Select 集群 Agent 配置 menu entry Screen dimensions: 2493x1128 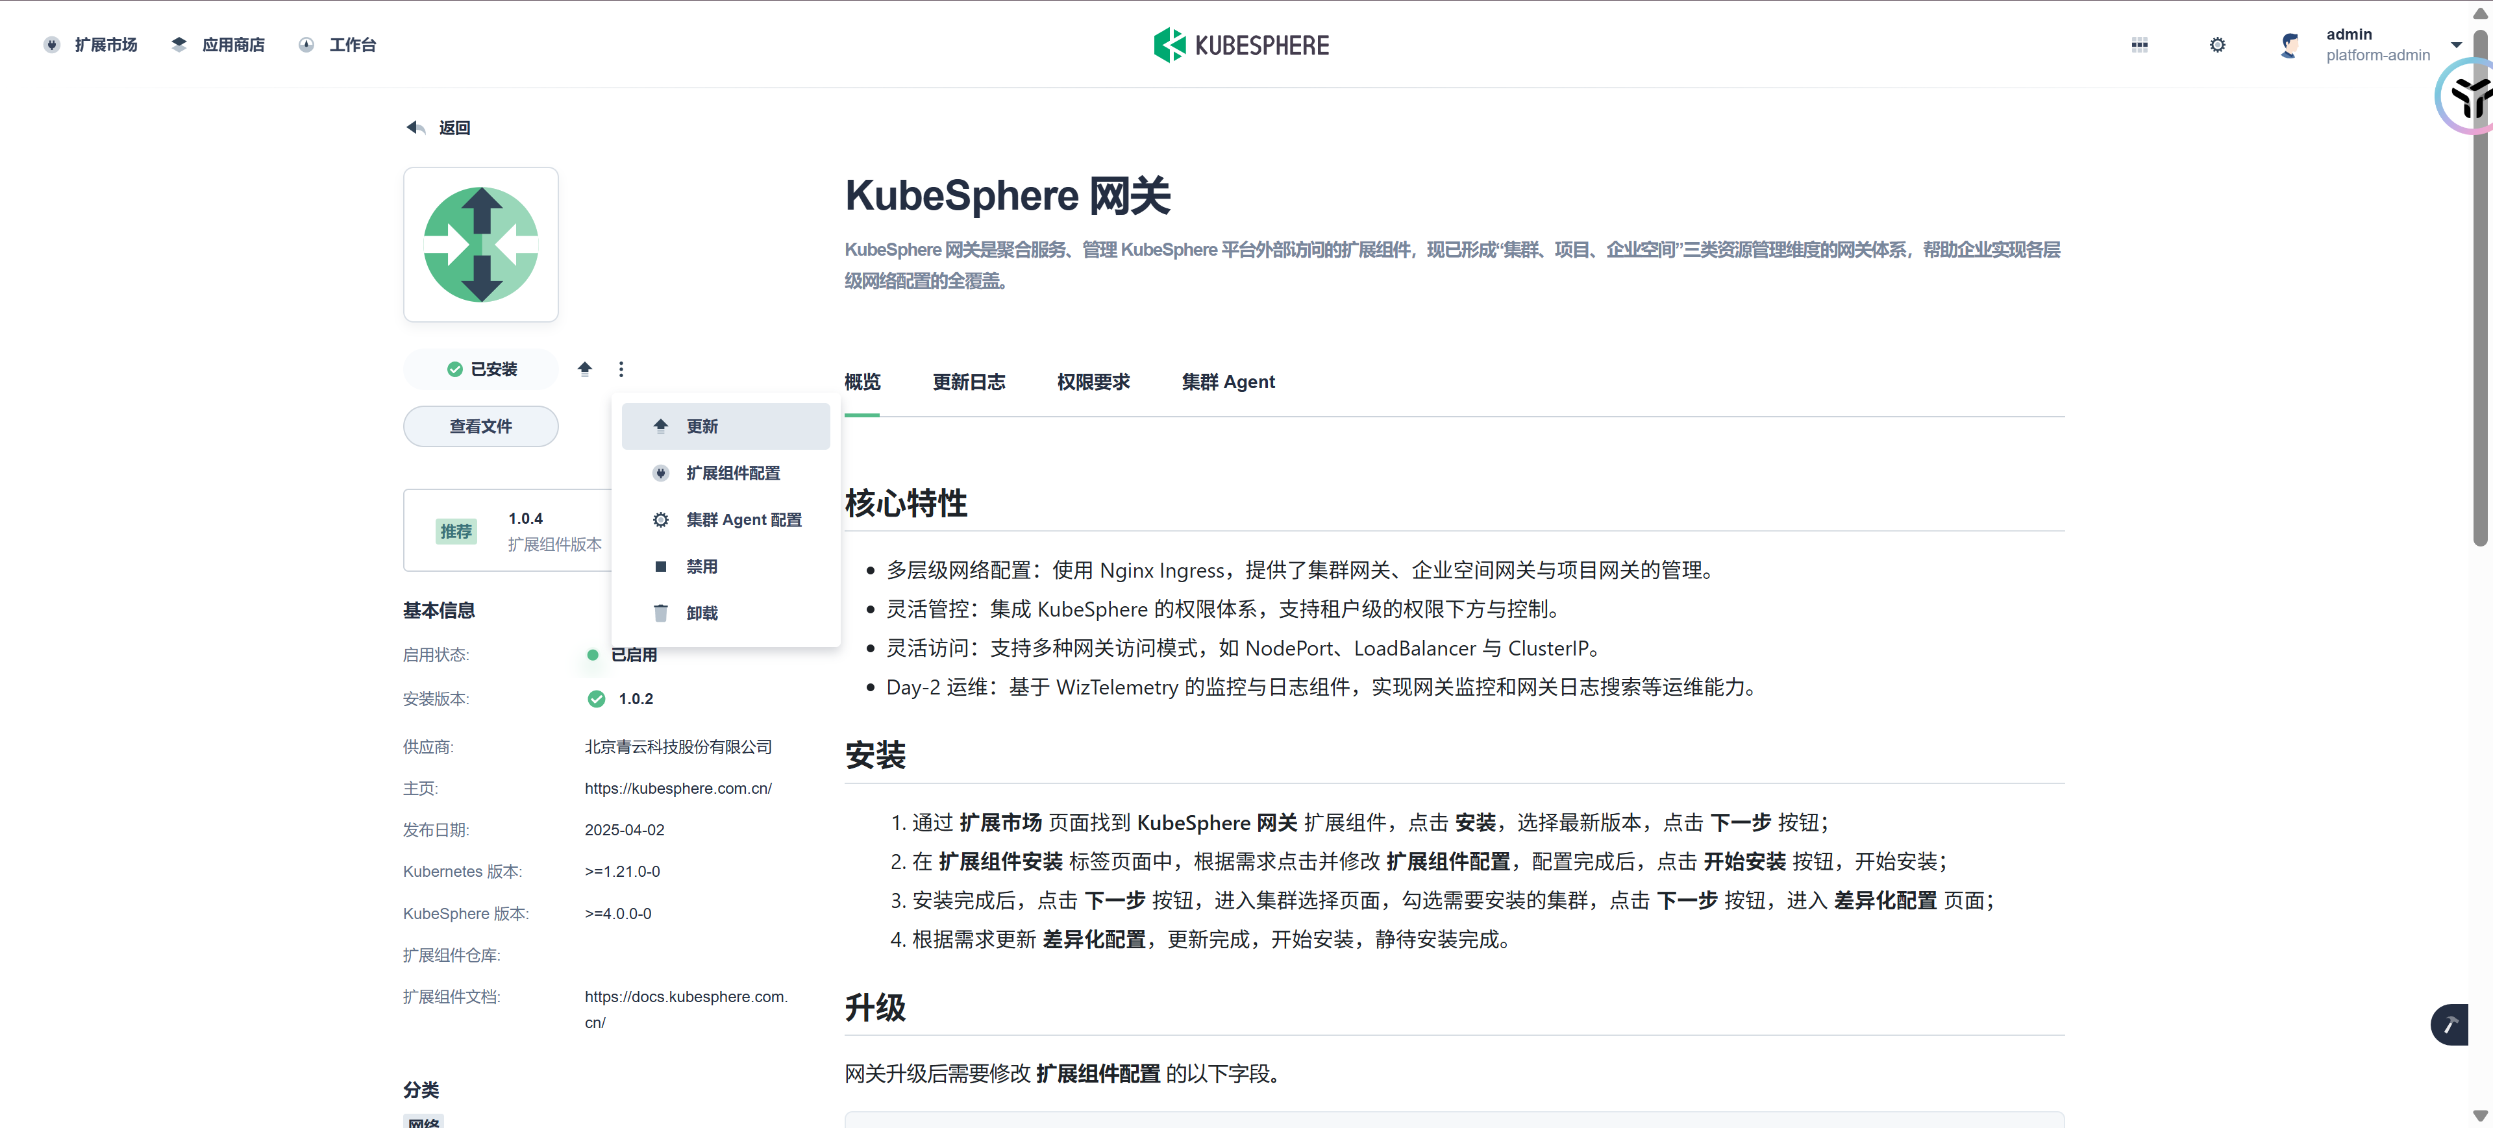point(726,519)
